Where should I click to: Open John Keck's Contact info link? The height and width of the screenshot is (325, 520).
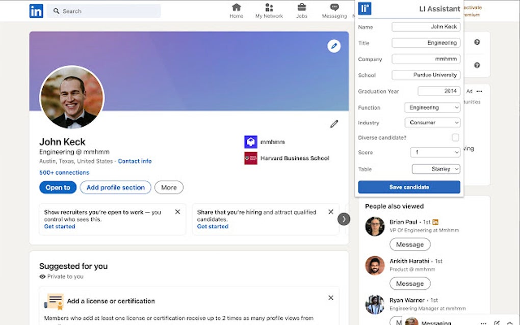(135, 160)
